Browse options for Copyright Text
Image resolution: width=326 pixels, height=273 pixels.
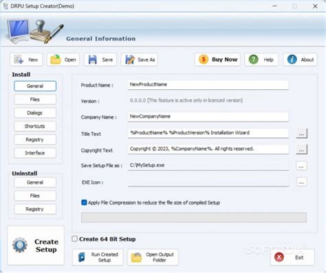click(x=301, y=150)
